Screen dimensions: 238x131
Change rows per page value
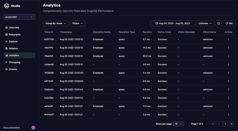179,124
